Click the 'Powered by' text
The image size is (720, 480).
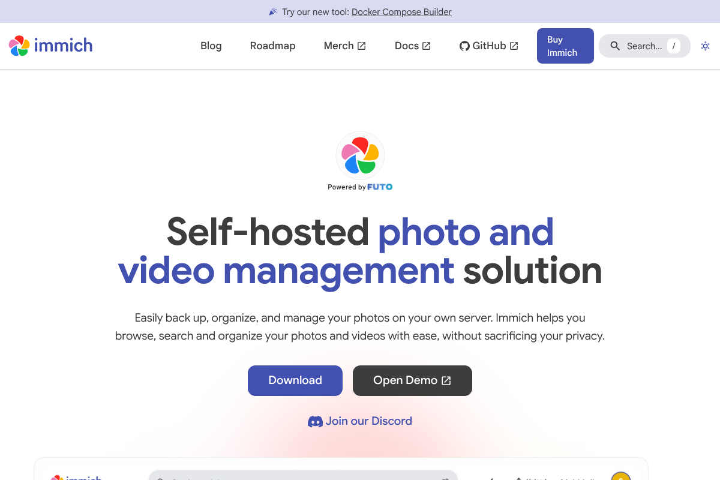point(347,187)
